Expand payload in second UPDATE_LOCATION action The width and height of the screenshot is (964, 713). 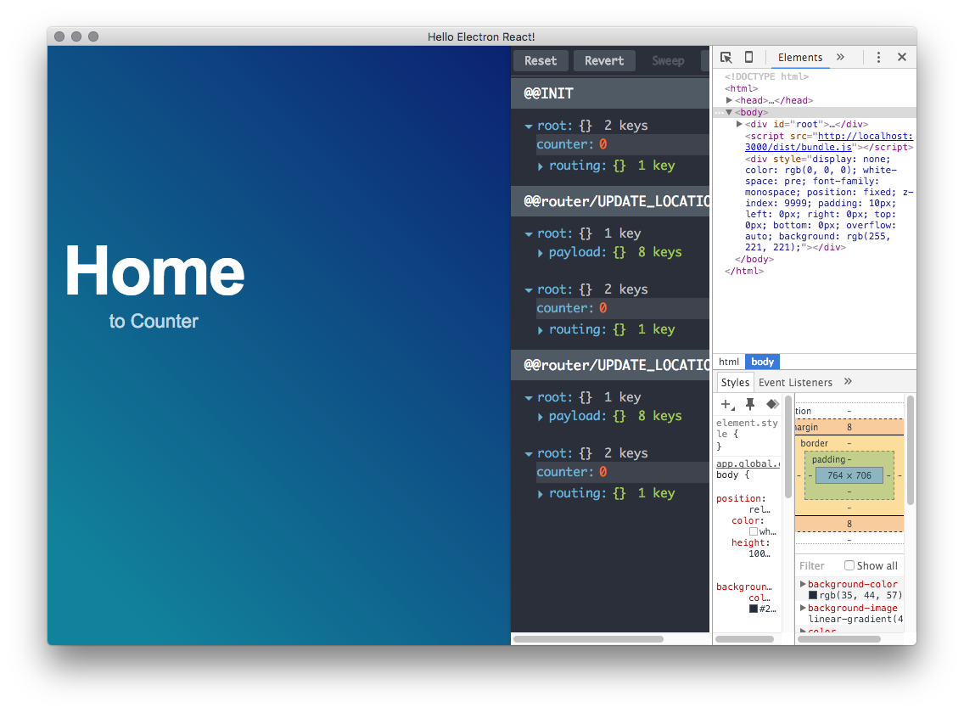(540, 417)
